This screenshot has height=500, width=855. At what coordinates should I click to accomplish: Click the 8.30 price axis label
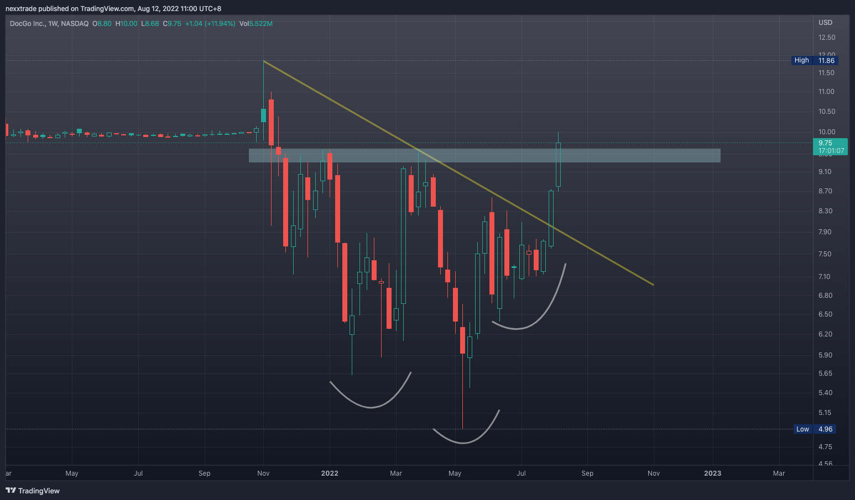pos(825,211)
